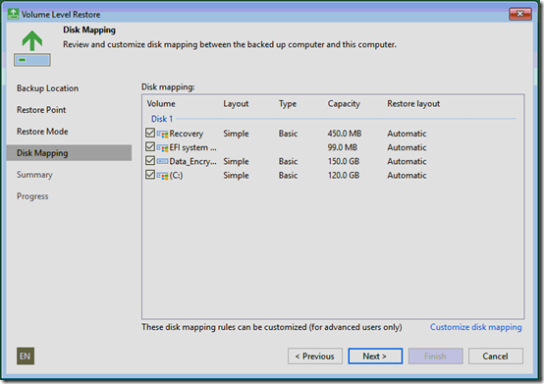Click Simple layout of Recovery row
The height and width of the screenshot is (384, 544).
tap(236, 134)
